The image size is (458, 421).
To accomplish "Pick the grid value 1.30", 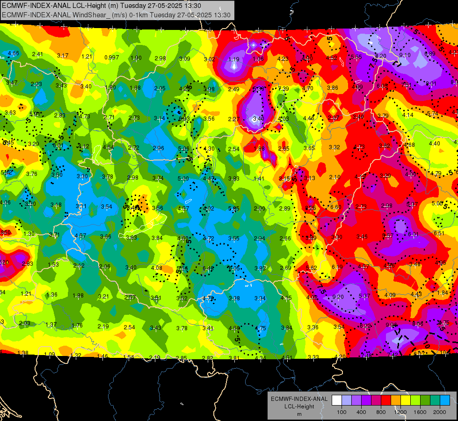I will (x=29, y=234).
